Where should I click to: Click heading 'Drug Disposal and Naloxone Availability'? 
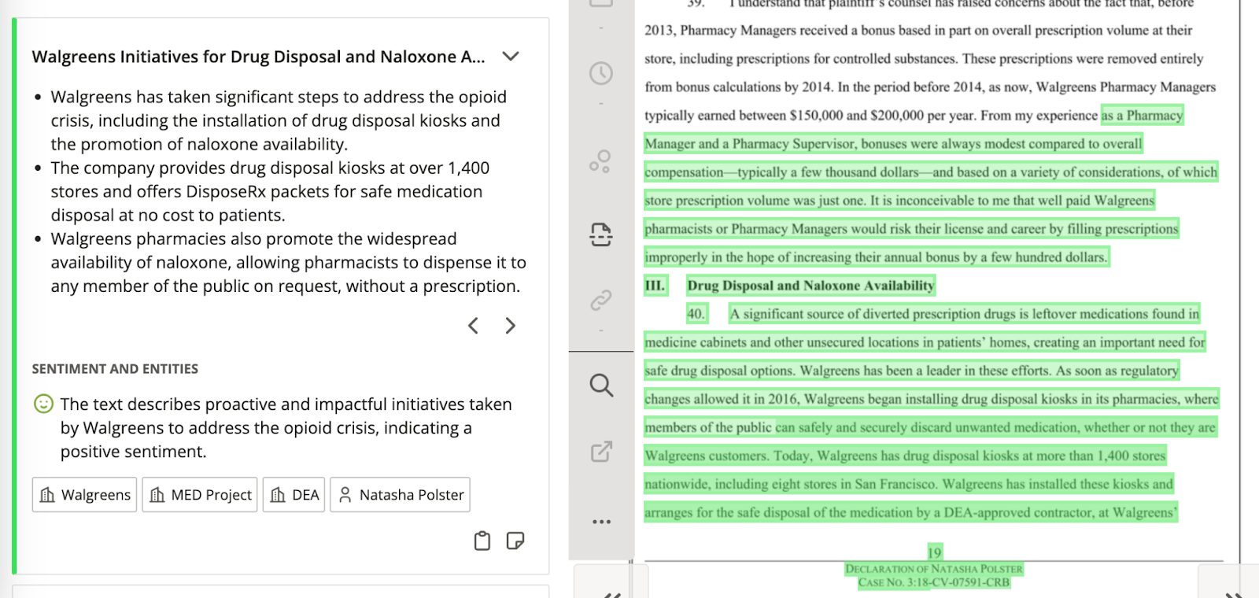click(x=810, y=286)
